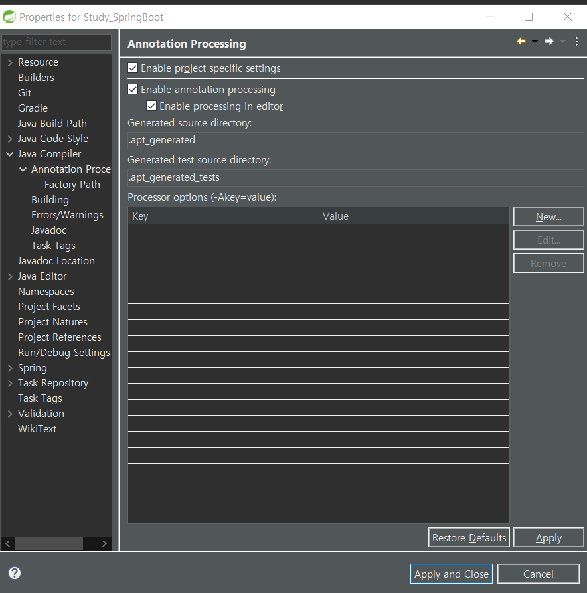This screenshot has width=587, height=593.
Task: Click the Spring leaf title bar icon
Action: pyautogui.click(x=9, y=17)
